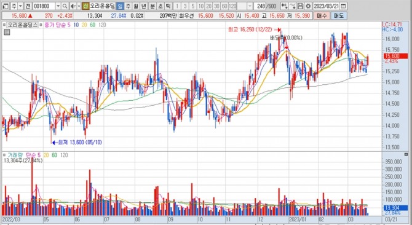This screenshot has width=412, height=225.
Task: Expand the dropdown arrow beside speaker icon
Action: 79,6
